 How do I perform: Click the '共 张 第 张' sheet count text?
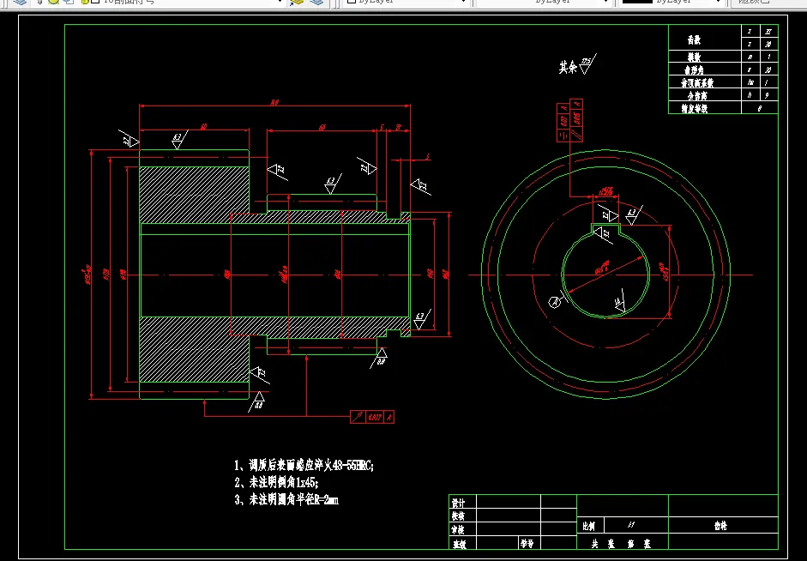(623, 543)
